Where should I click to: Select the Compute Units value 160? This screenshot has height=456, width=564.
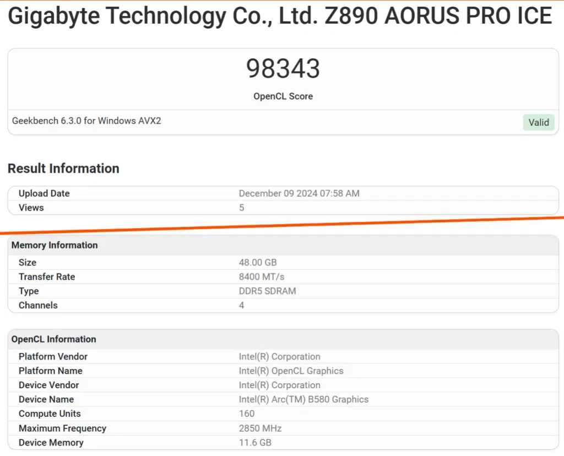click(247, 414)
